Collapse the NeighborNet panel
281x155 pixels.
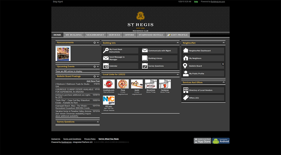coord(223,43)
